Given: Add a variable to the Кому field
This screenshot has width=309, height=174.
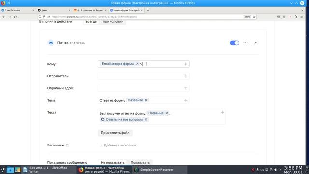Looking at the screenshot, I should (185, 64).
